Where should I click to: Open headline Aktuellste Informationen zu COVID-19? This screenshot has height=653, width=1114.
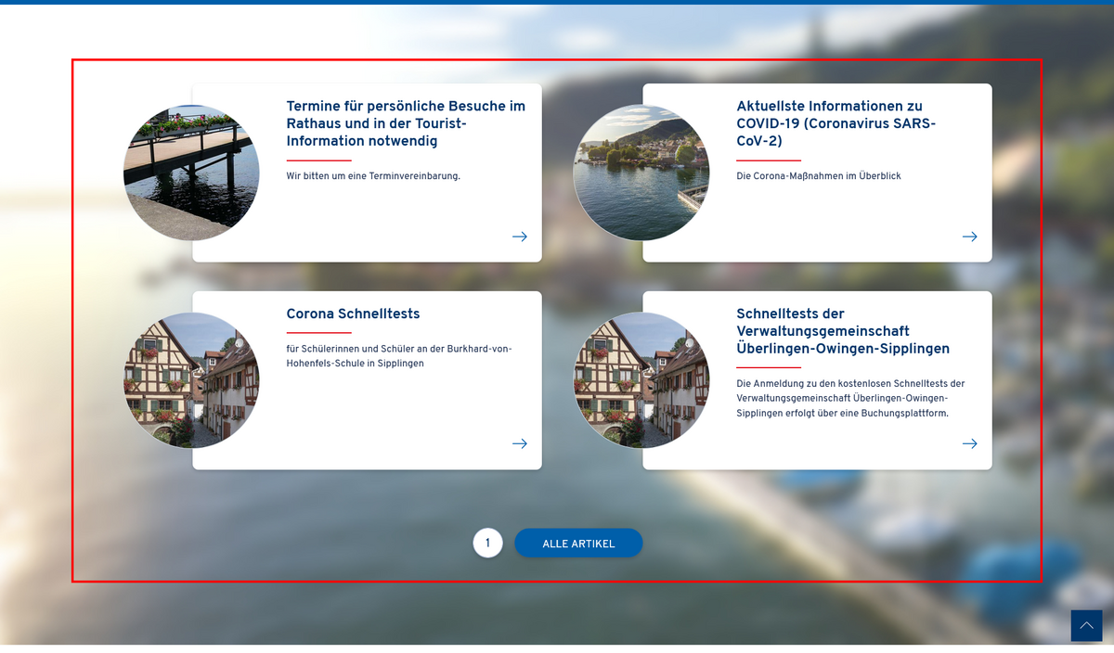(x=836, y=123)
